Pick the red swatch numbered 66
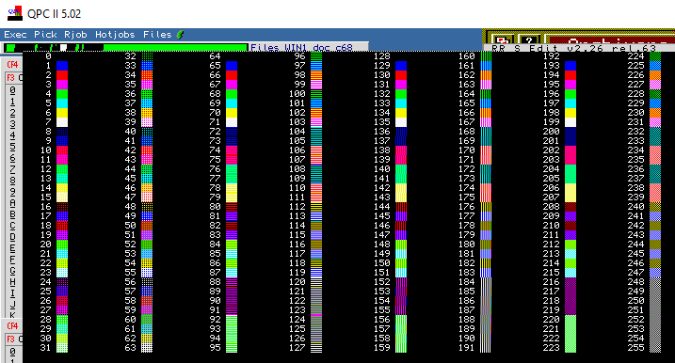 (232, 75)
